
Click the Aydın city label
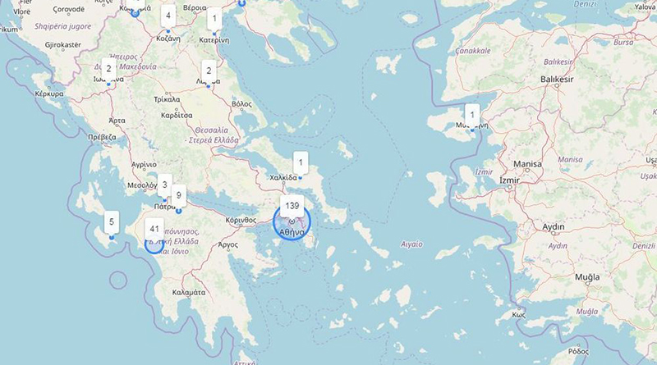pos(554,227)
